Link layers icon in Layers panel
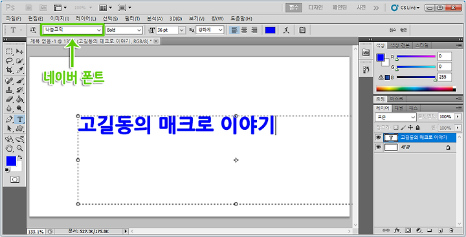Viewport: 466px width, 237px height. [x=386, y=230]
